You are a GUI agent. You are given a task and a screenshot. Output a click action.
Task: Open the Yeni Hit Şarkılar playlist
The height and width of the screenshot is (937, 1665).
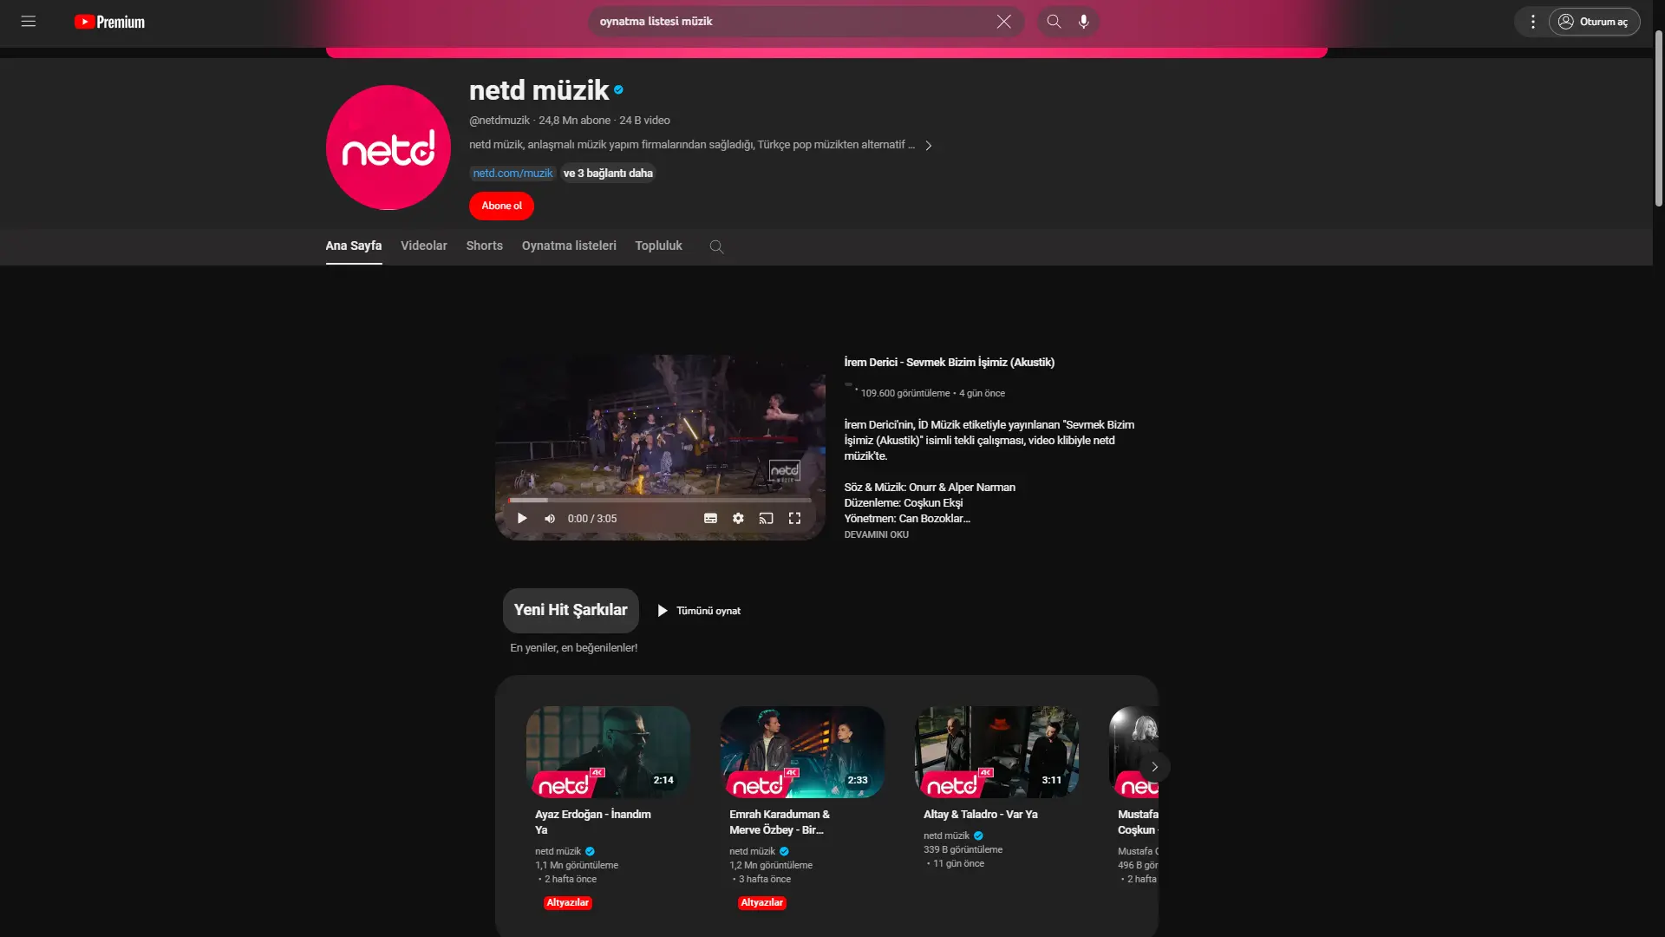point(571,611)
